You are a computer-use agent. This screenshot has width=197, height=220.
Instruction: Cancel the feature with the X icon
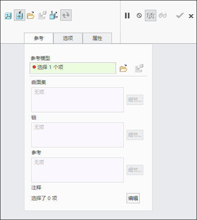191,16
